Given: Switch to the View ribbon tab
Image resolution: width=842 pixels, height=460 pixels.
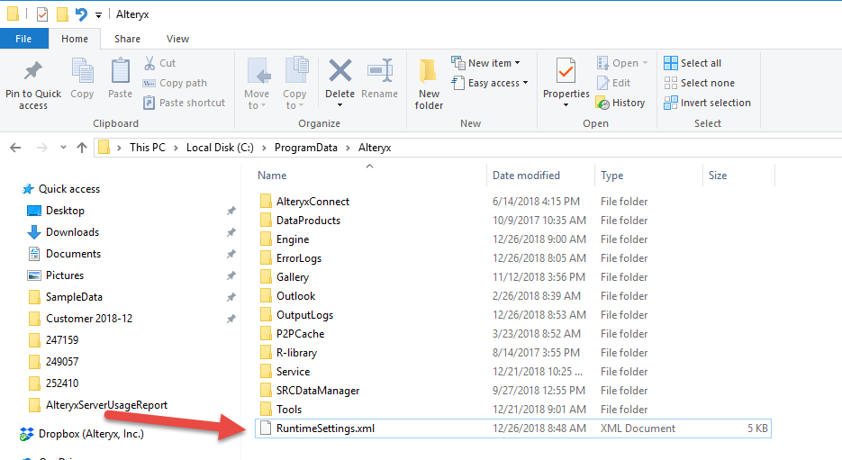Looking at the screenshot, I should click(177, 39).
